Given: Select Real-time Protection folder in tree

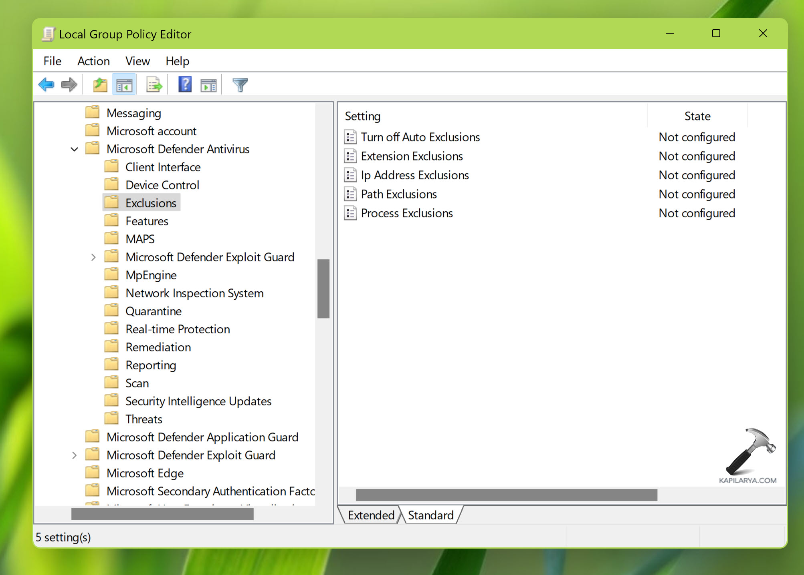Looking at the screenshot, I should point(178,329).
